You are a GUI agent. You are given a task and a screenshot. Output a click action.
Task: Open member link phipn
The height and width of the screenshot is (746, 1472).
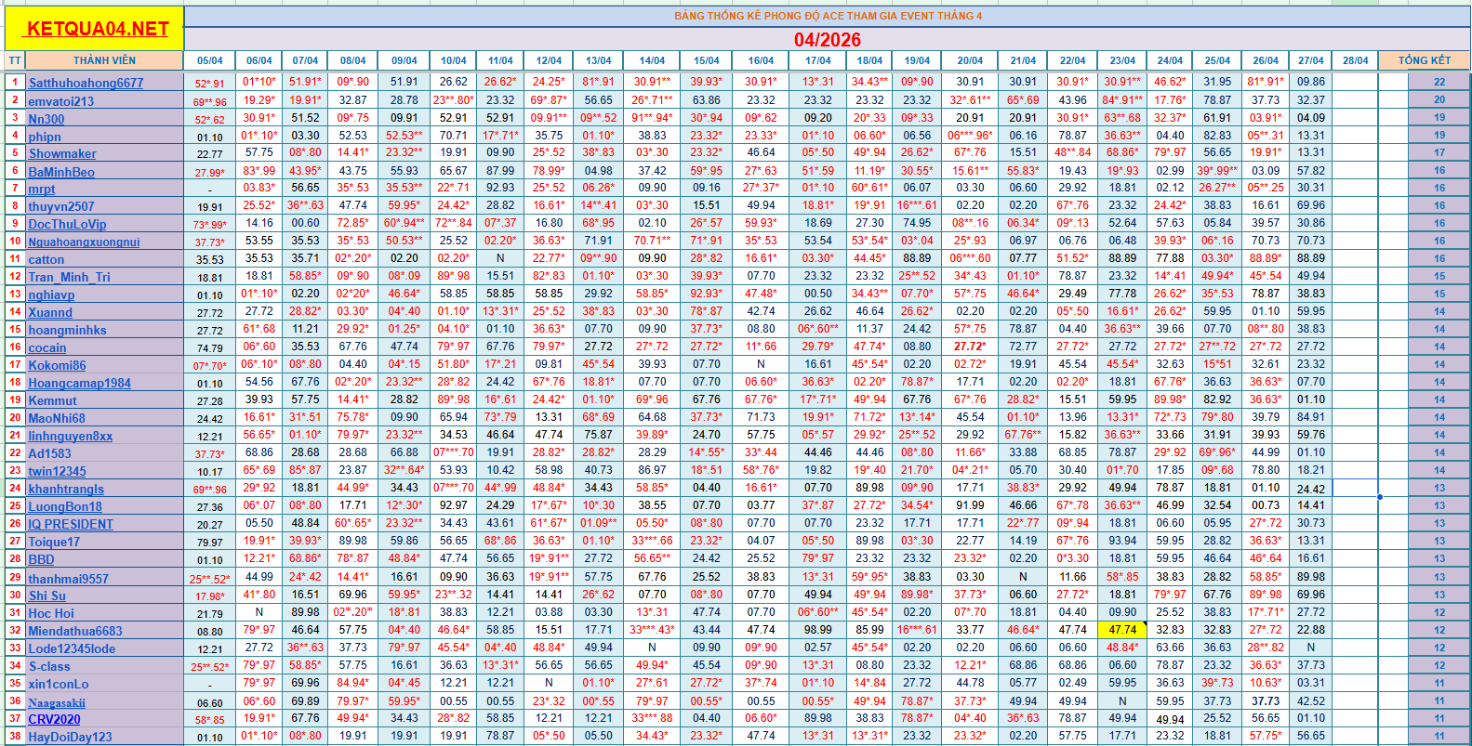click(x=45, y=137)
